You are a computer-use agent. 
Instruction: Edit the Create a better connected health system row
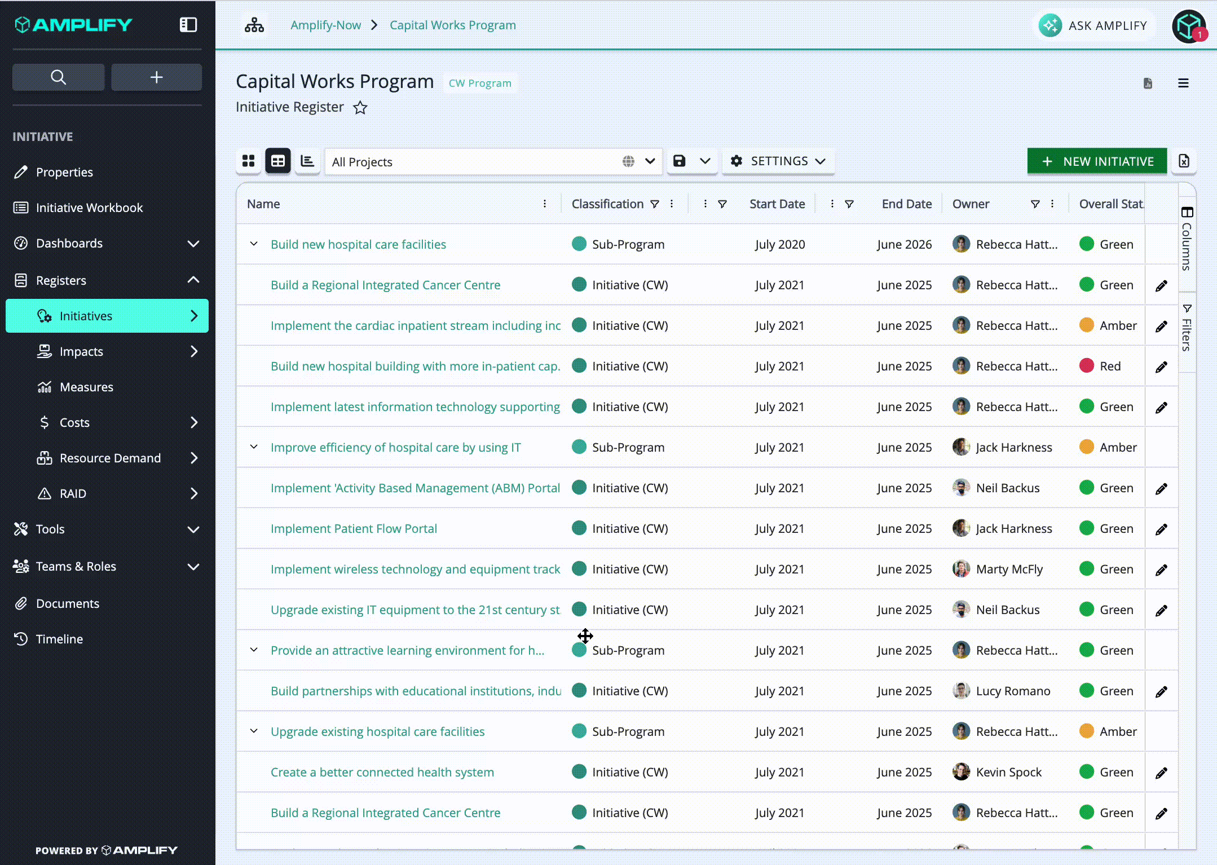(x=1161, y=773)
